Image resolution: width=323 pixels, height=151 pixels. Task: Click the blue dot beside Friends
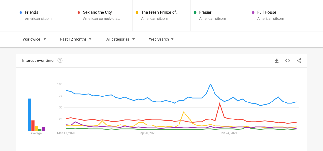pos(21,12)
